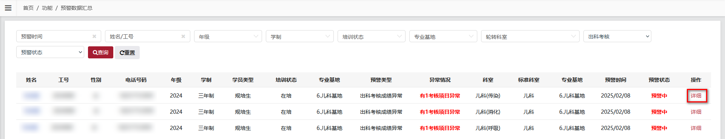Open the 专业基地 filter dropdown

tap(443, 37)
